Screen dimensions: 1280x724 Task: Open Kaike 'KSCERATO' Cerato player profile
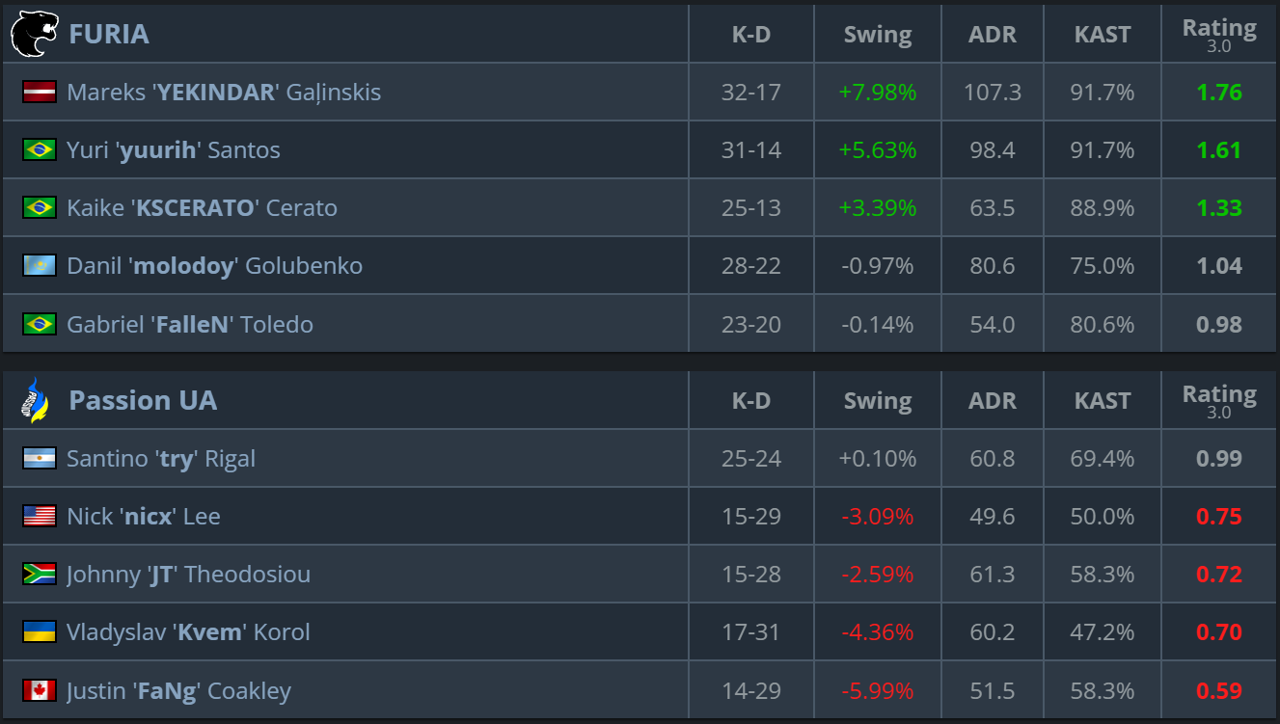tap(202, 207)
